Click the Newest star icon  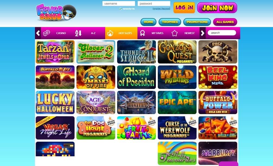coord(175,33)
